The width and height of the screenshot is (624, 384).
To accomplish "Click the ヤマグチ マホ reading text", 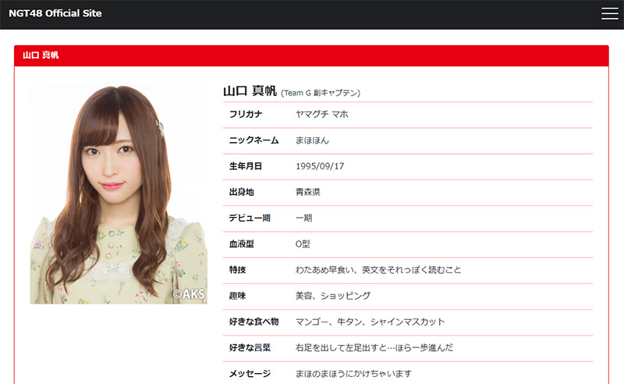I will [x=321, y=115].
